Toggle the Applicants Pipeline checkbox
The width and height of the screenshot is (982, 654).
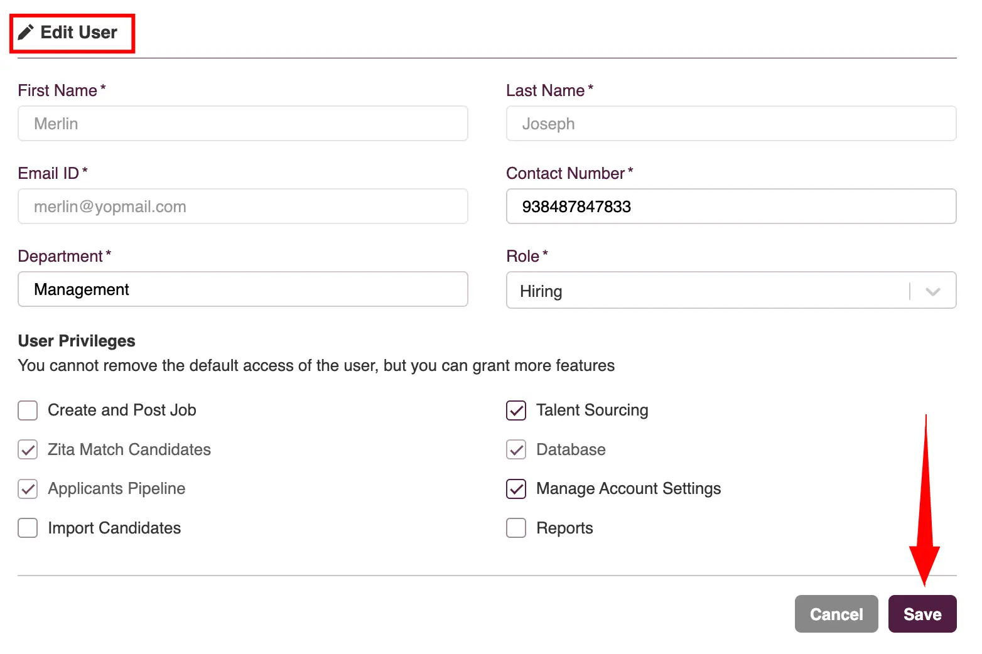28,489
